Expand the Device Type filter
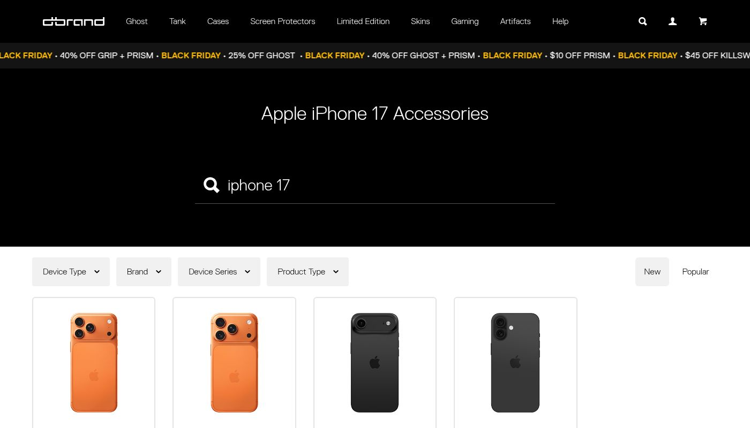The image size is (750, 428). coord(71,272)
